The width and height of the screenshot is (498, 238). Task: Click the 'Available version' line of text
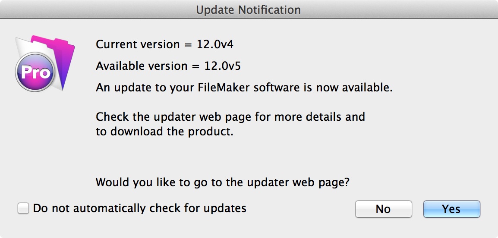[x=171, y=66]
